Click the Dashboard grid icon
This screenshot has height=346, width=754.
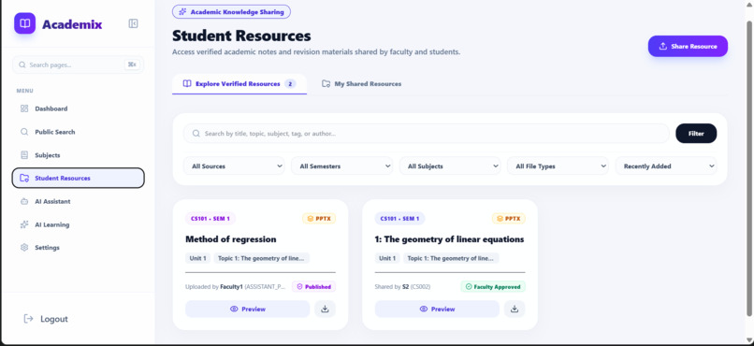point(24,108)
